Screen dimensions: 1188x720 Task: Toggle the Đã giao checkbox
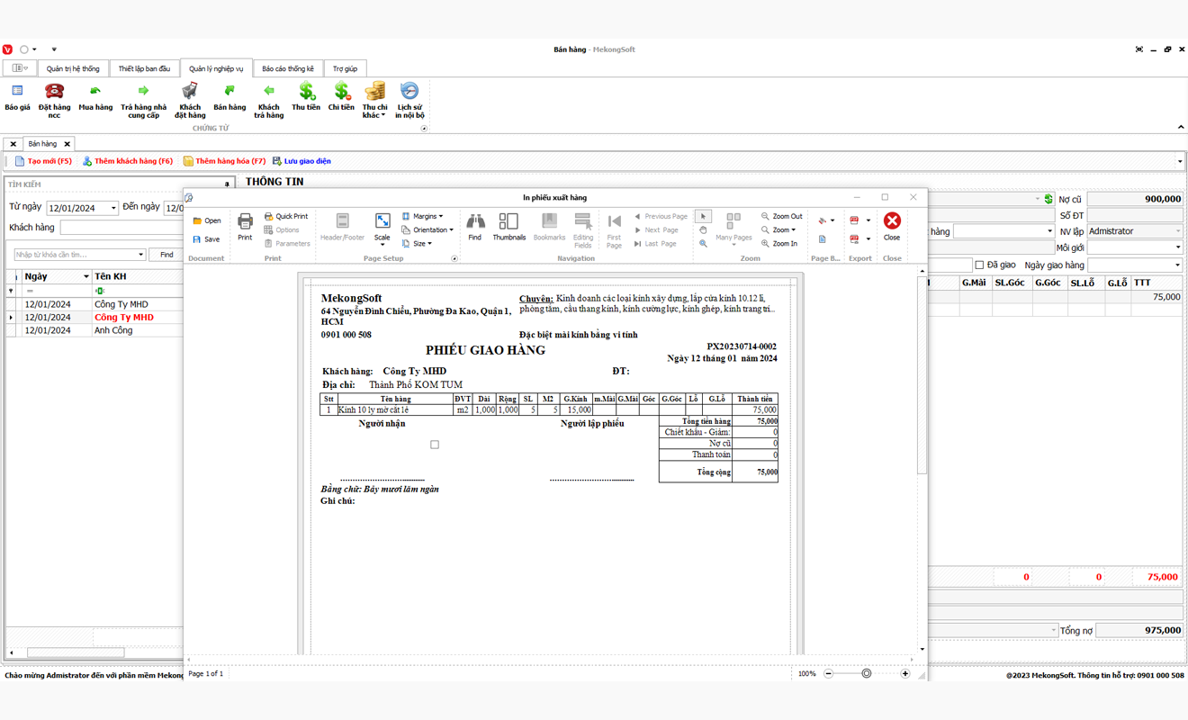click(x=979, y=265)
